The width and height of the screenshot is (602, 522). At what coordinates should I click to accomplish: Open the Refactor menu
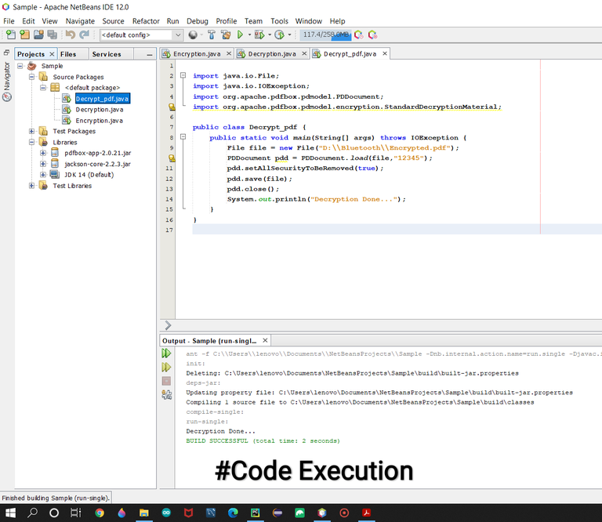[146, 21]
